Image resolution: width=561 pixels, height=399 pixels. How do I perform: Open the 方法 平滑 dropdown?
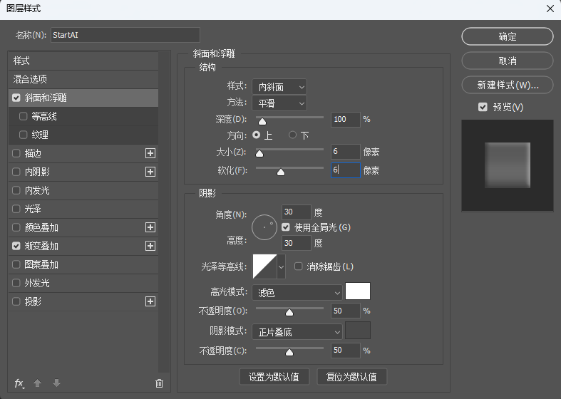point(279,103)
